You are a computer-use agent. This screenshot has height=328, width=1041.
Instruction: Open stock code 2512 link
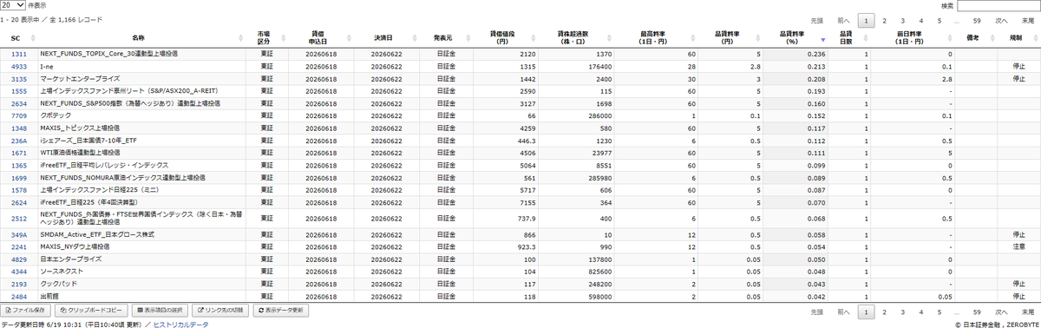click(18, 218)
